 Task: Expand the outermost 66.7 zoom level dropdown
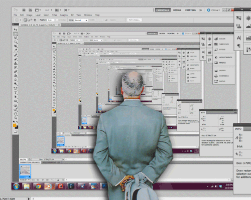49,10
